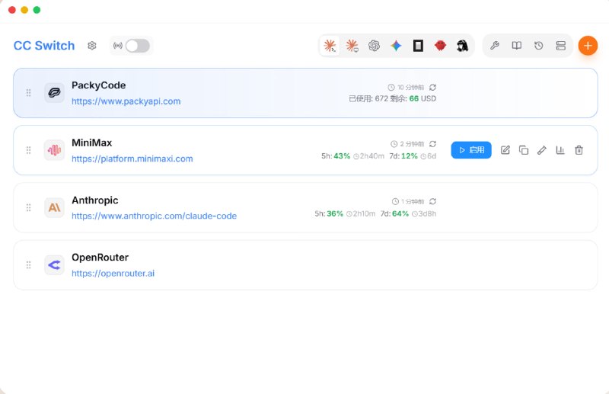Select the MiniMax provider name
This screenshot has width=609, height=394.
tap(91, 143)
